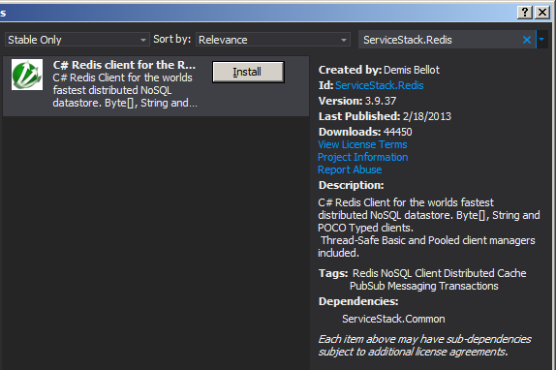
Task: Click the Downloads 44450 value
Action: click(398, 132)
